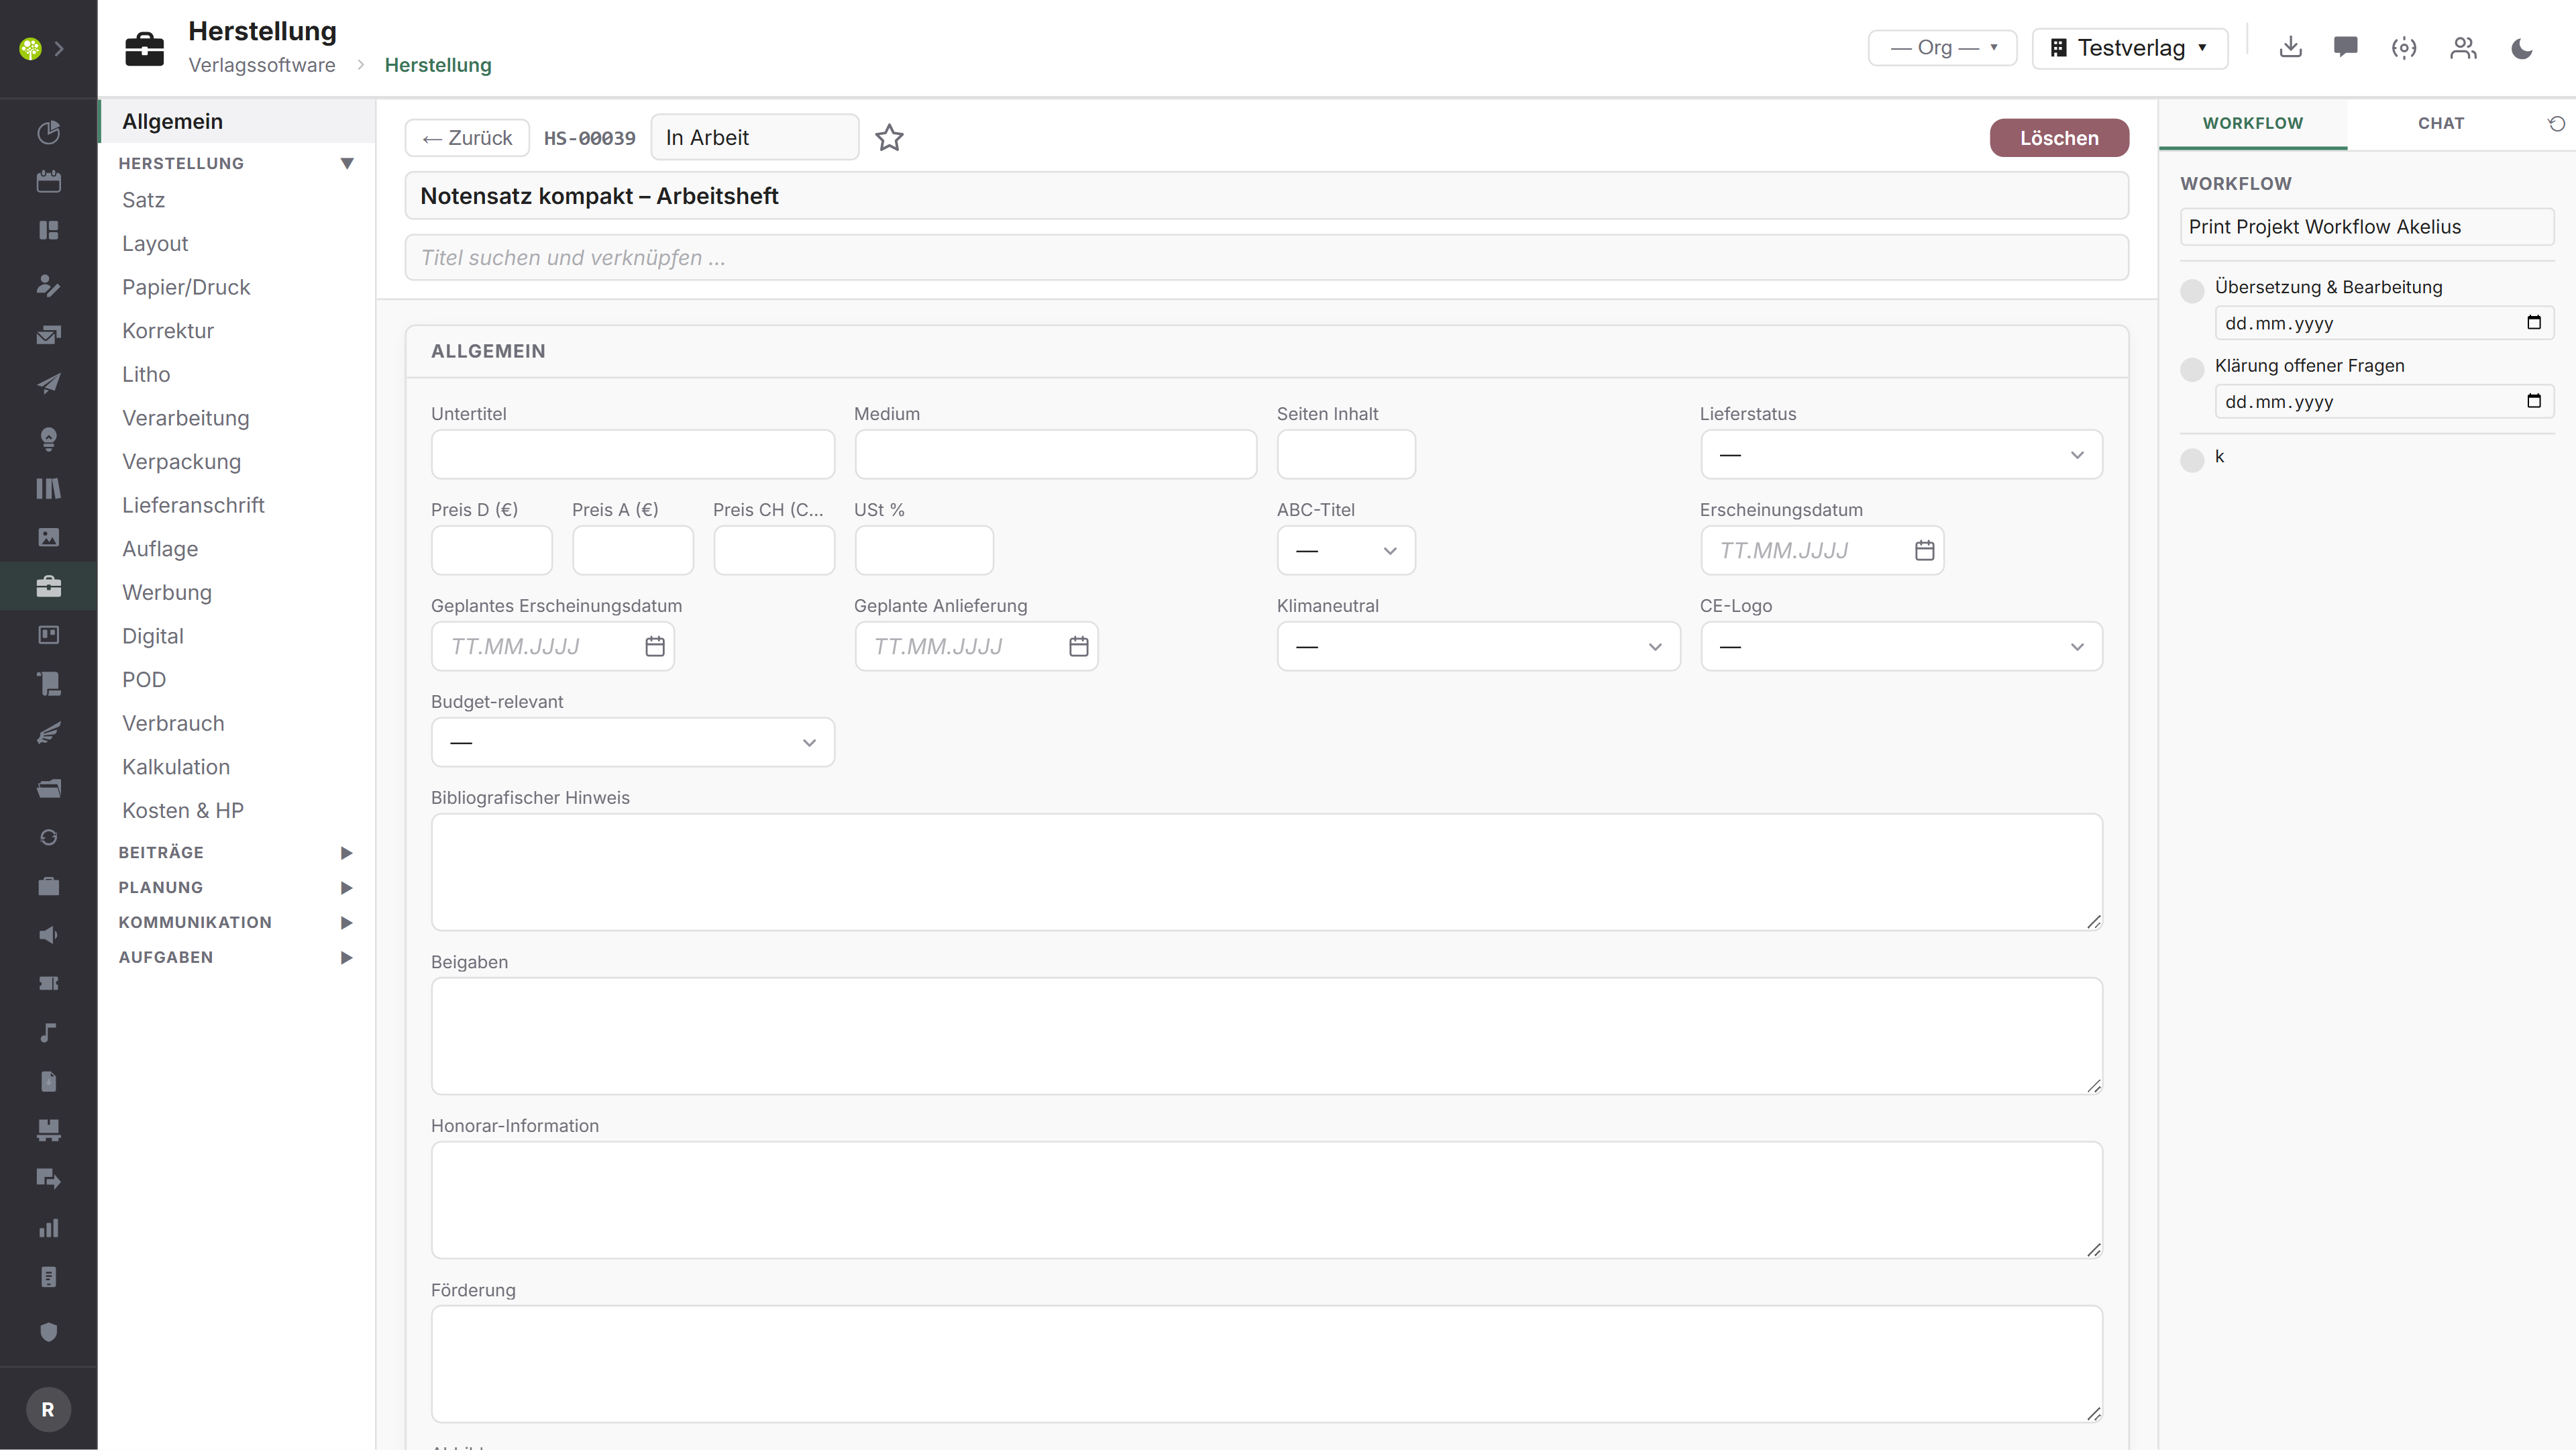Expand the KOMMUNIKATION section

pyautogui.click(x=236, y=922)
